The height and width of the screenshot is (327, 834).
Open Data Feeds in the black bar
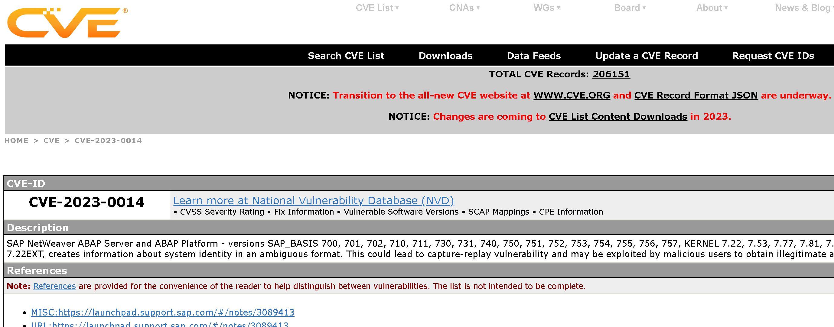533,56
